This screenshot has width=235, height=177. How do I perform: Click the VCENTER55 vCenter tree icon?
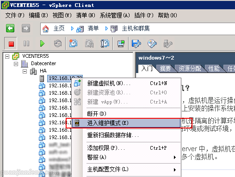[x=16, y=56]
